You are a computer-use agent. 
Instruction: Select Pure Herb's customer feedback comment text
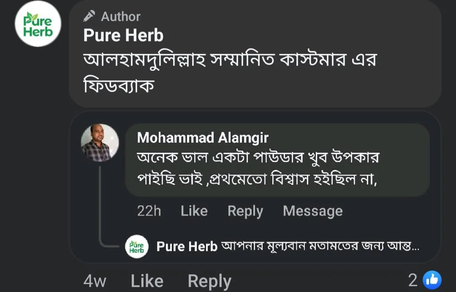pyautogui.click(x=229, y=72)
